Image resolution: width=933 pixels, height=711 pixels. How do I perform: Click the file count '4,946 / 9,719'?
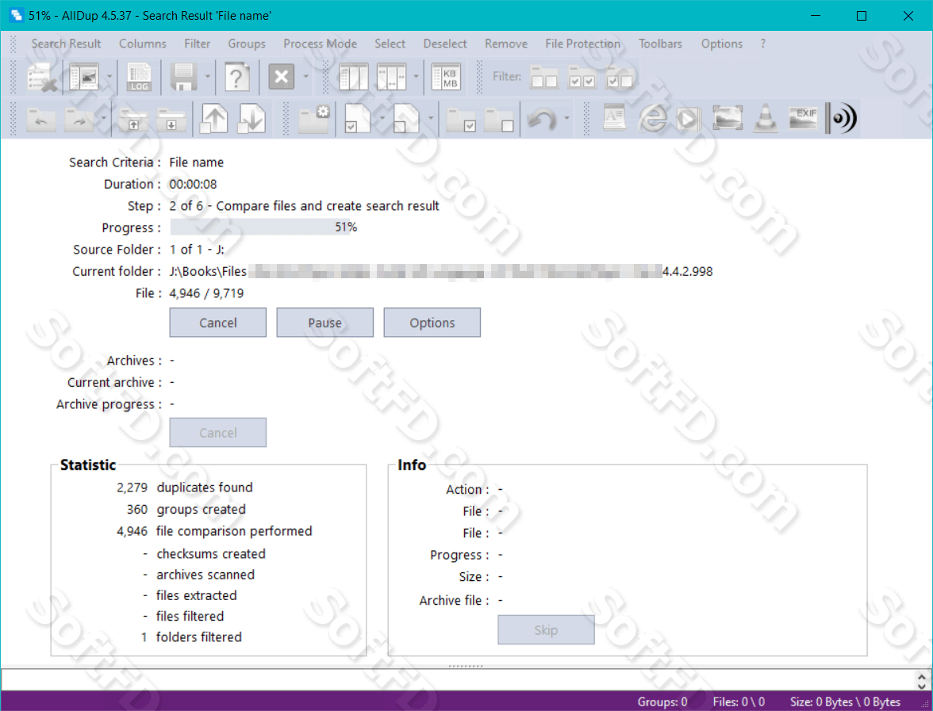point(206,293)
